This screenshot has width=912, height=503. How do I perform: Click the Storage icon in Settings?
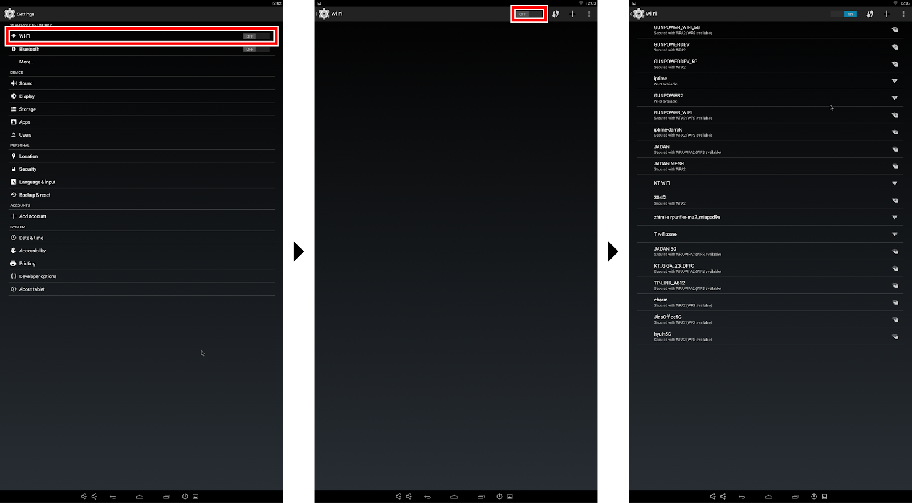14,109
